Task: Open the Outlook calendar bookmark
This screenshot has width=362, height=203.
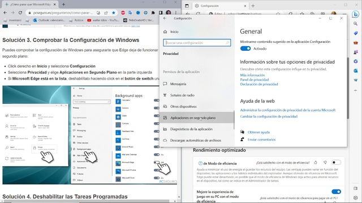Action: 49,20
